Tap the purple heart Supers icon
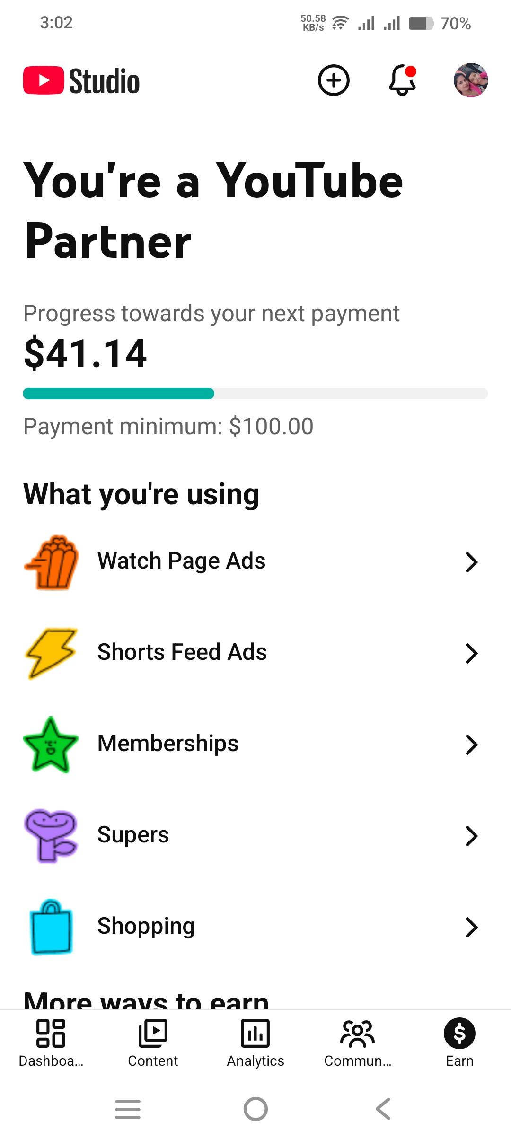The height and width of the screenshot is (1139, 511). tap(51, 835)
